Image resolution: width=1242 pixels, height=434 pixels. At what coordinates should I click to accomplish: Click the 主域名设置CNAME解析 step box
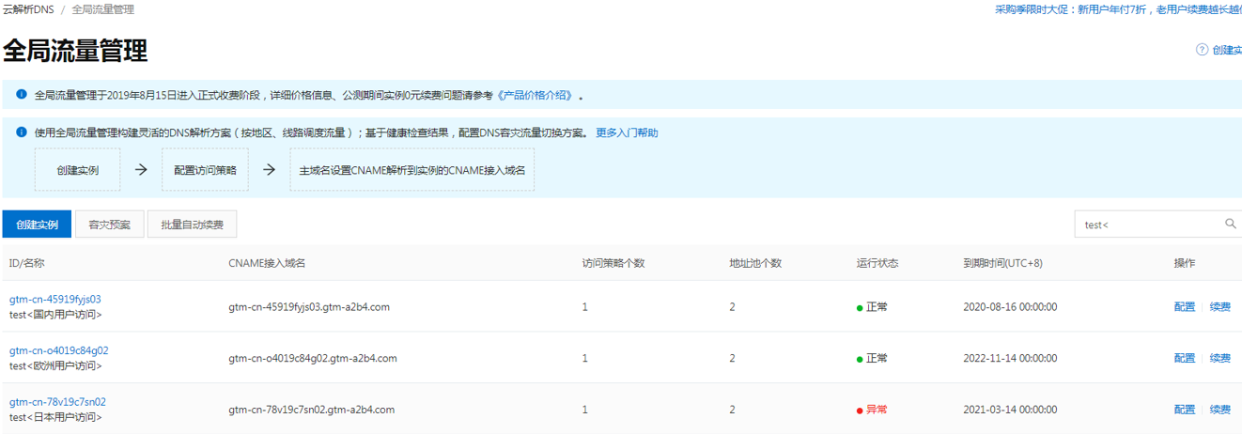tap(411, 170)
